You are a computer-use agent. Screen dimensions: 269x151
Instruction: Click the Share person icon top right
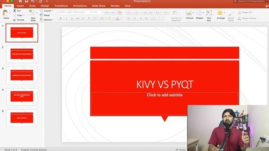point(267,6)
